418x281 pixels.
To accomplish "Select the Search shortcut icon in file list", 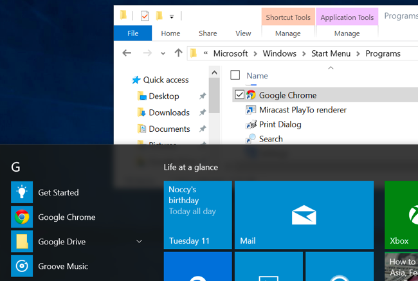I will (x=251, y=139).
